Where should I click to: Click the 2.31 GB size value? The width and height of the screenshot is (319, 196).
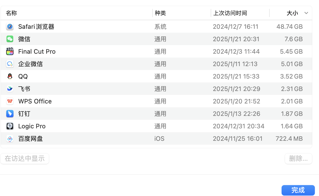click(x=292, y=89)
